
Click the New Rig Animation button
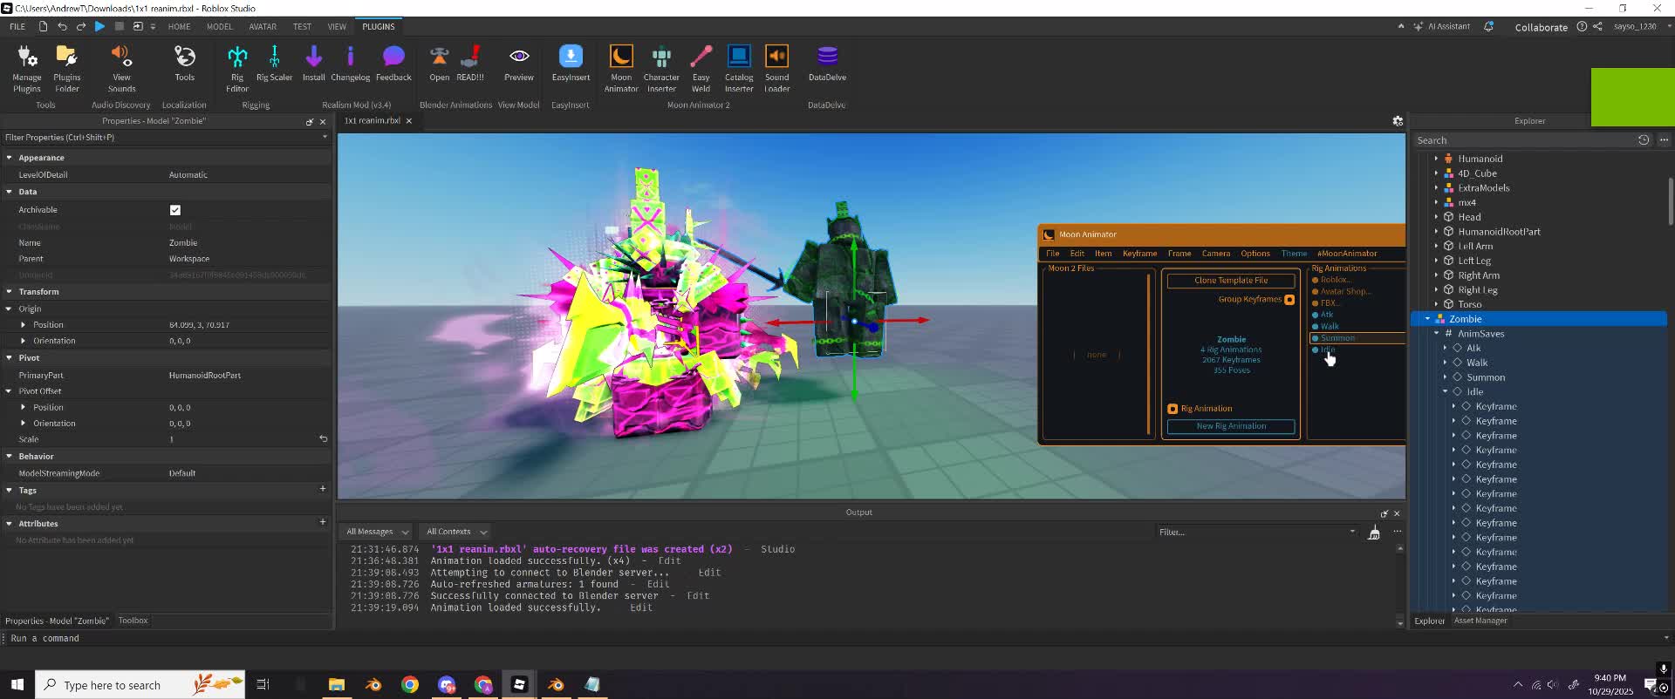tap(1231, 426)
